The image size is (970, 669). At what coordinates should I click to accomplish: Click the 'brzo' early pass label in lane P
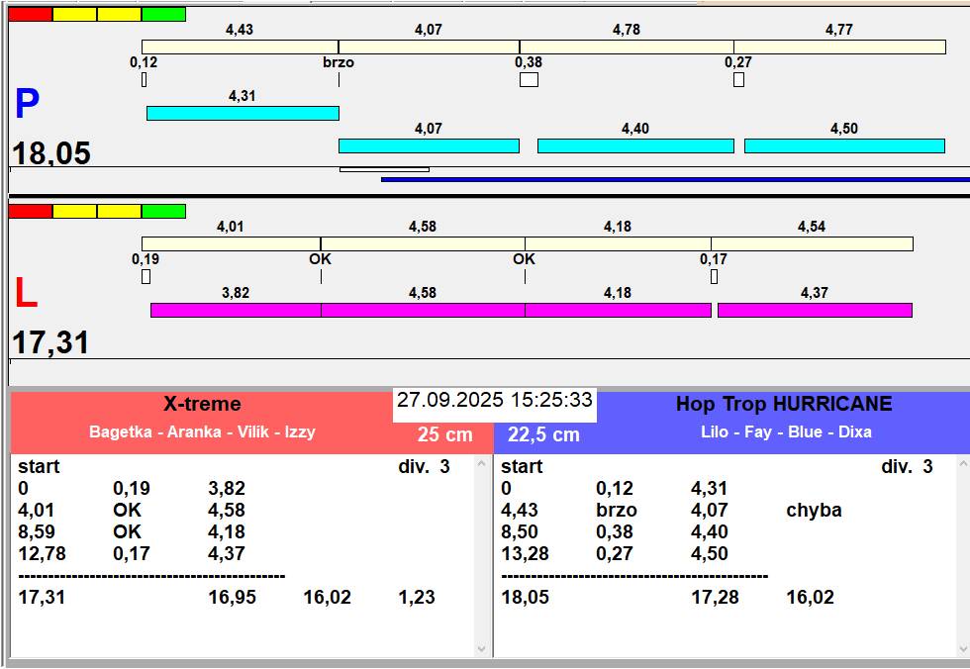339,62
